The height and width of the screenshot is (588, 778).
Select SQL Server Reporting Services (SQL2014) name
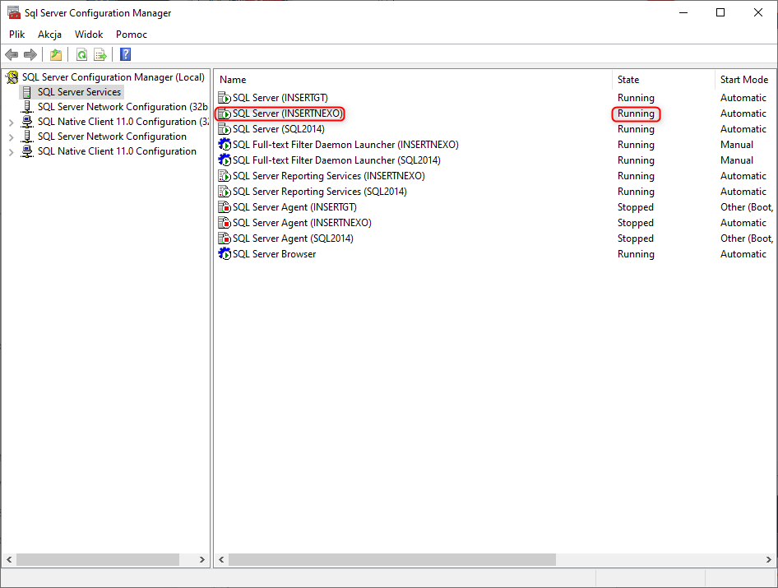point(320,192)
